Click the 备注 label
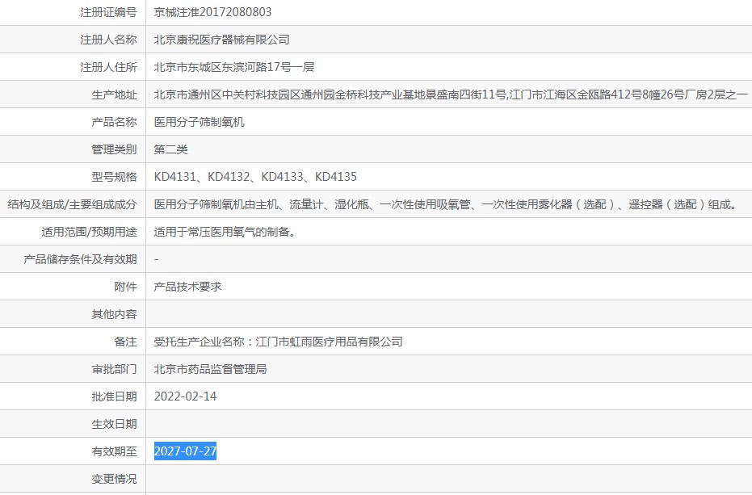Image resolution: width=752 pixels, height=495 pixels. click(126, 342)
